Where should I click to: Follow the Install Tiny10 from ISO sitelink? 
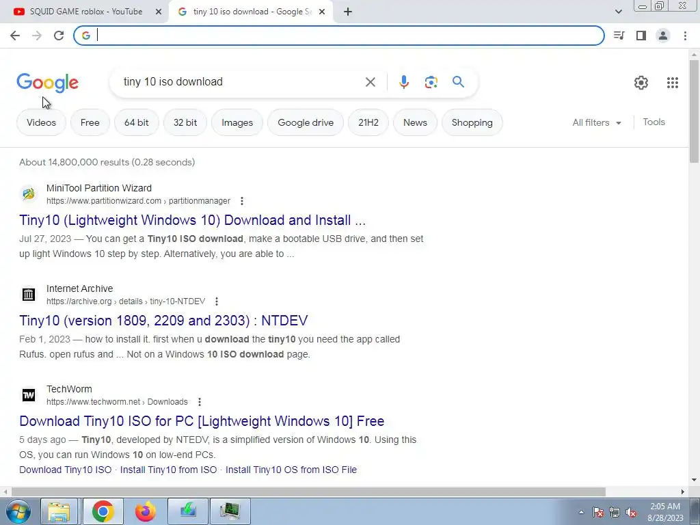[x=168, y=470]
